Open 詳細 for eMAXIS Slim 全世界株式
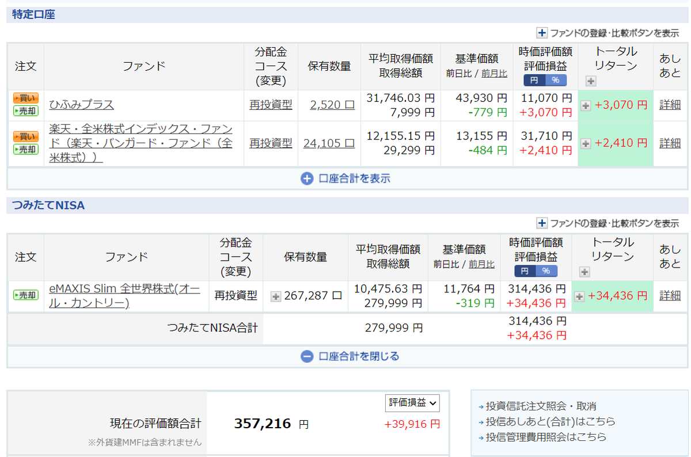 click(x=670, y=295)
